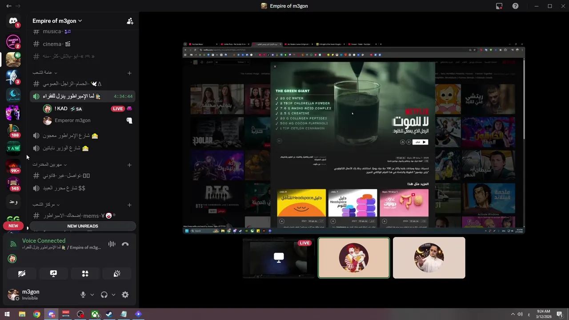Collapse the مركاز الشعب category
The width and height of the screenshot is (569, 320).
[46, 205]
